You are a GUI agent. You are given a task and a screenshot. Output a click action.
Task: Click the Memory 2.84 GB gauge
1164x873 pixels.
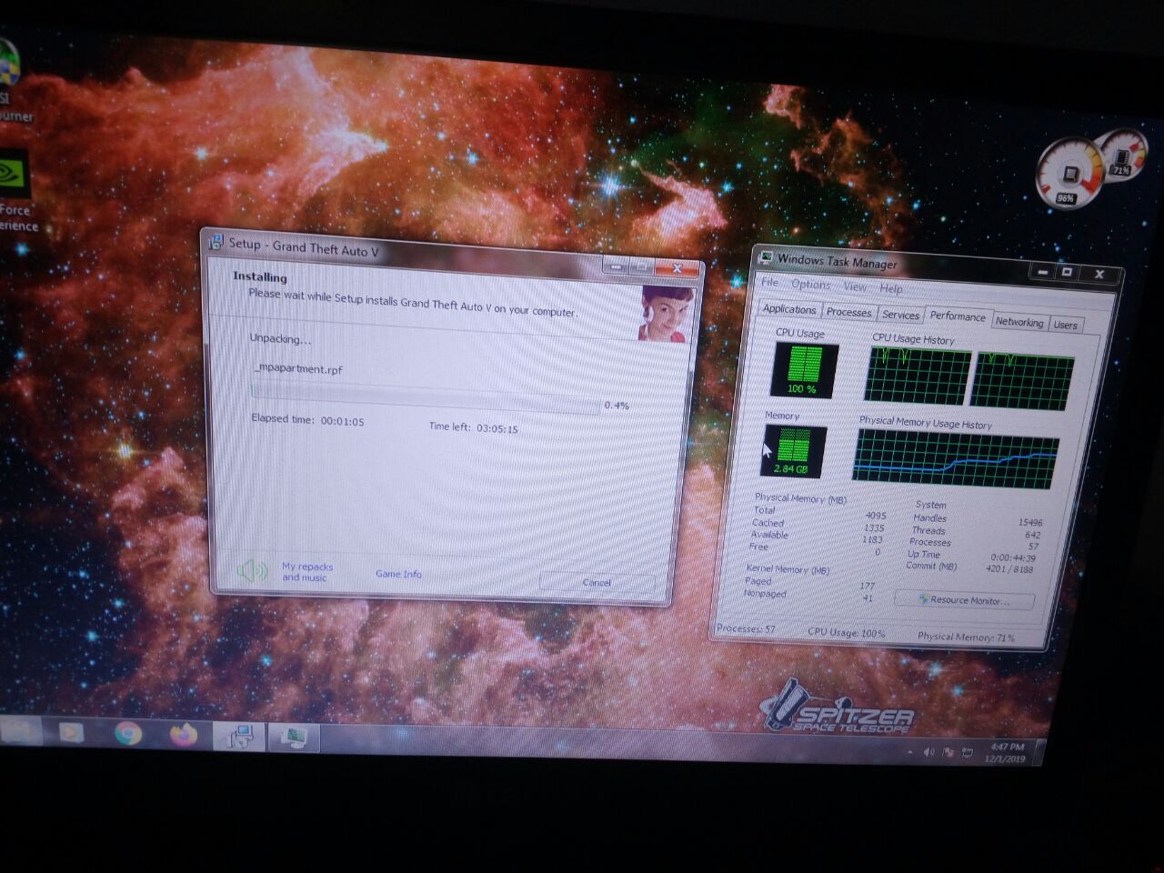tap(793, 451)
